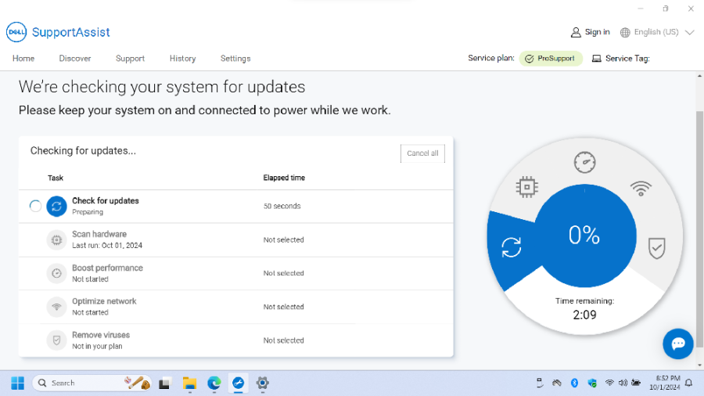This screenshot has width=704, height=396.
Task: Switch to the History tab
Action: click(183, 59)
